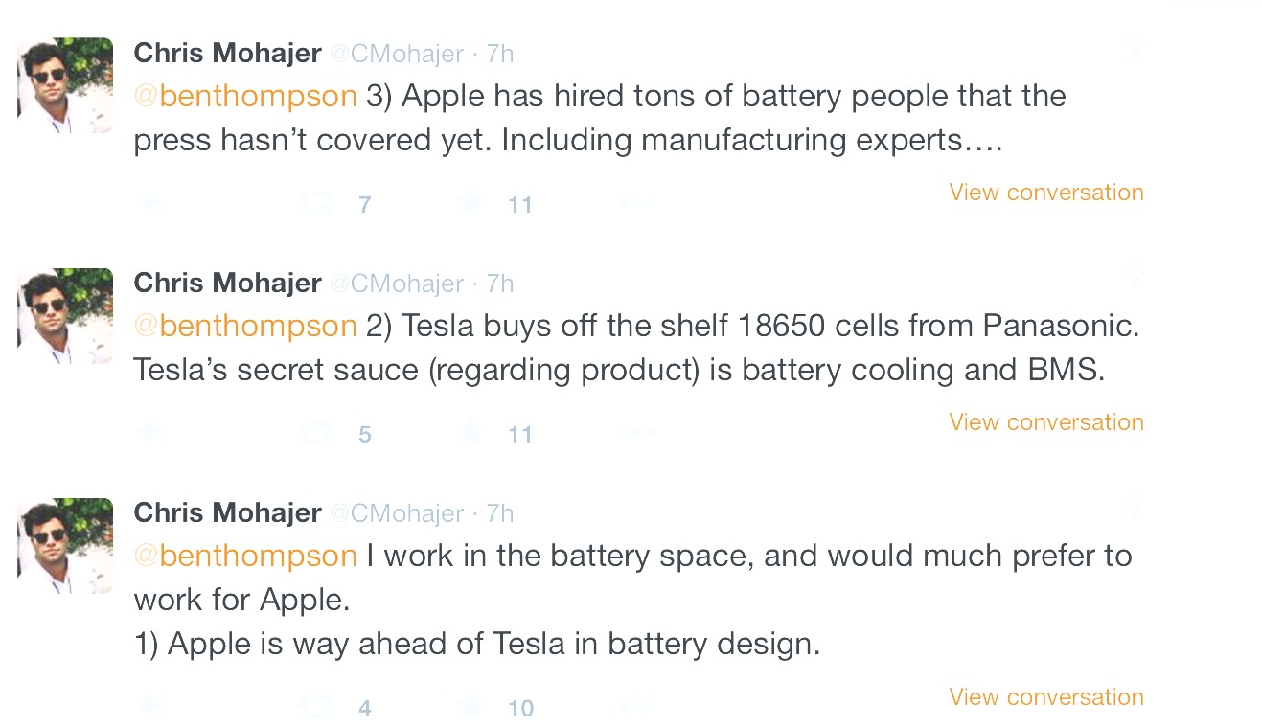Retweet the tweet about Tesla's secret sauce

318,434
